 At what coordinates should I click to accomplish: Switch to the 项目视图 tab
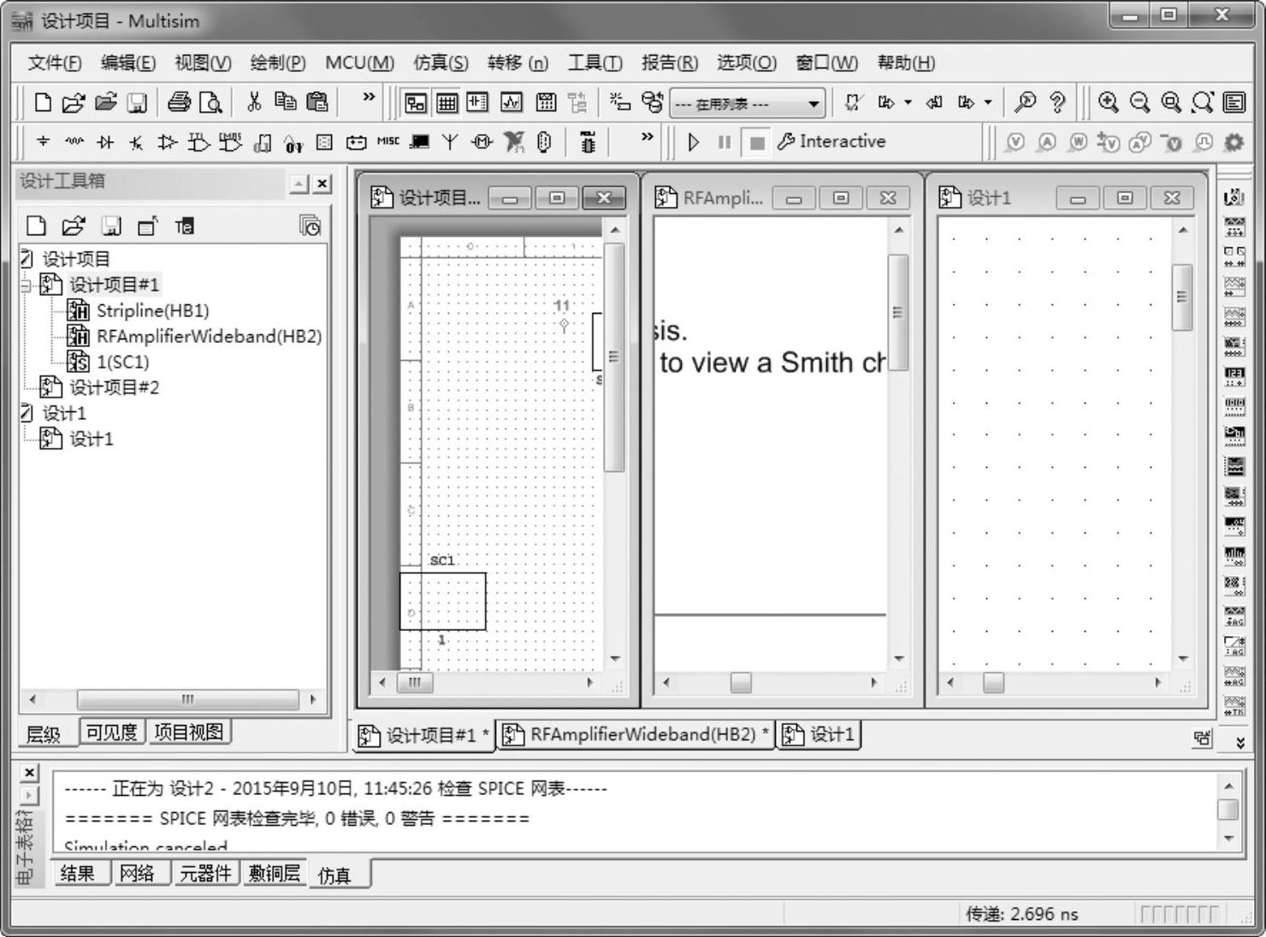point(188,733)
